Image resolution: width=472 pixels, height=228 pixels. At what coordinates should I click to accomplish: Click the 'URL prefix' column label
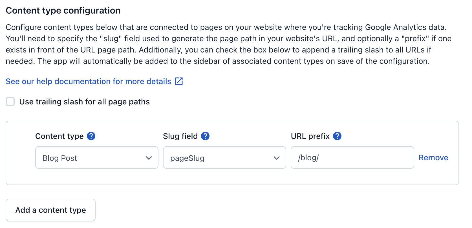point(310,136)
